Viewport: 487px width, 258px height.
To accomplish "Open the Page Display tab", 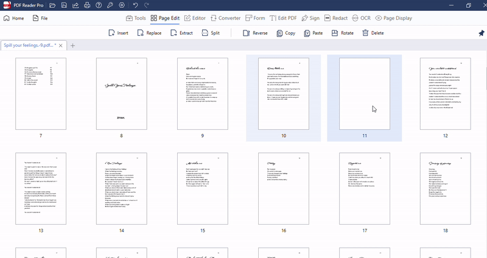I will click(x=393, y=18).
